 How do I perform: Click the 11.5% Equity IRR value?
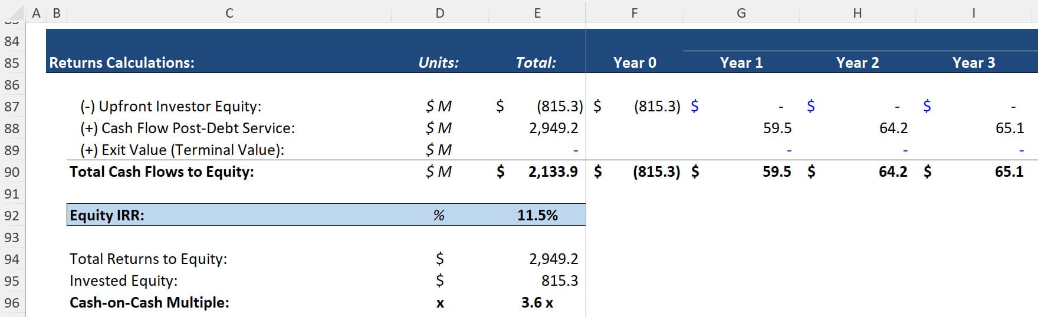(x=537, y=216)
